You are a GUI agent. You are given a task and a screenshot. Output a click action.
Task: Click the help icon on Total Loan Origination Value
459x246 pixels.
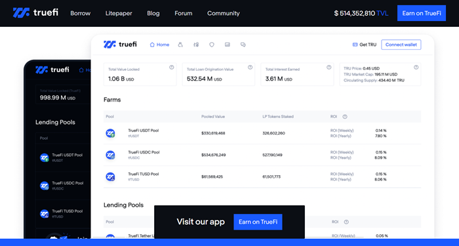(x=250, y=68)
